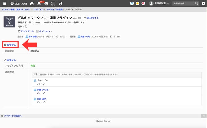Navigate to プラグインの設定 breadcrumb

55,10
